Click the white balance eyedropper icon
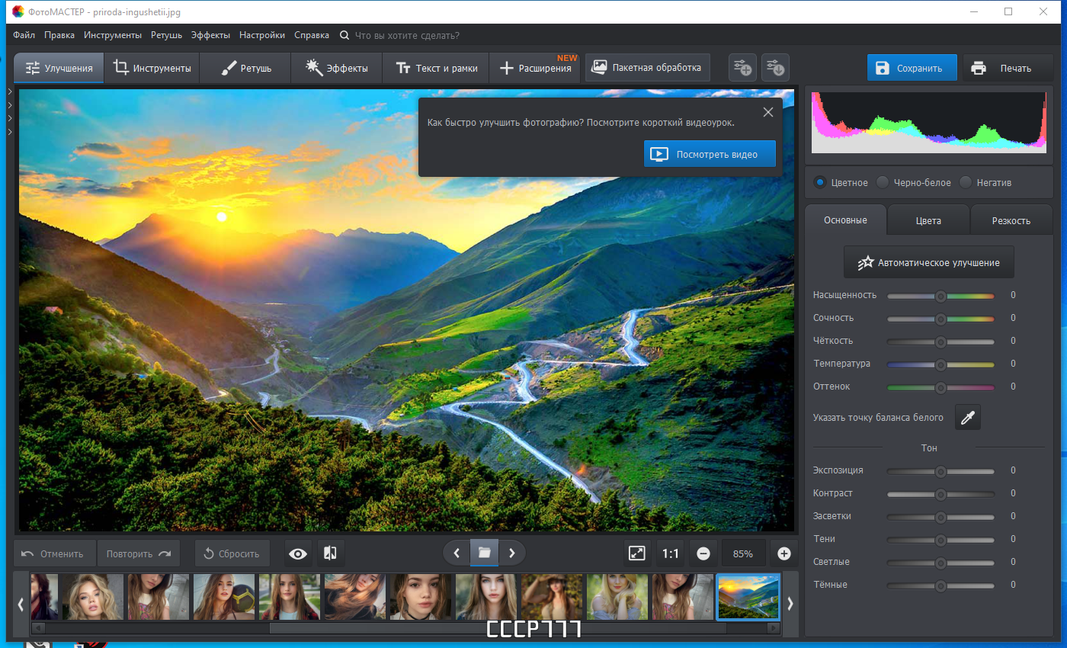This screenshot has width=1067, height=648. click(x=968, y=417)
